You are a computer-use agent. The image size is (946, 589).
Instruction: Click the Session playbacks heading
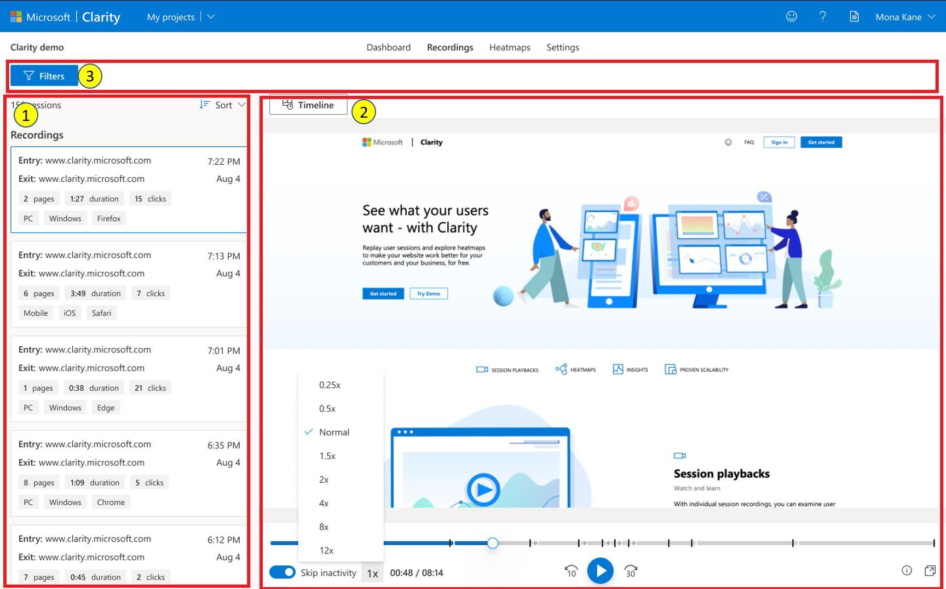pyautogui.click(x=722, y=473)
